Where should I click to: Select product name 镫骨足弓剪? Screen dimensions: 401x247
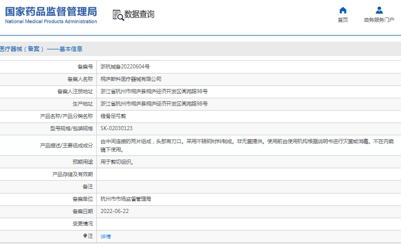point(113,116)
